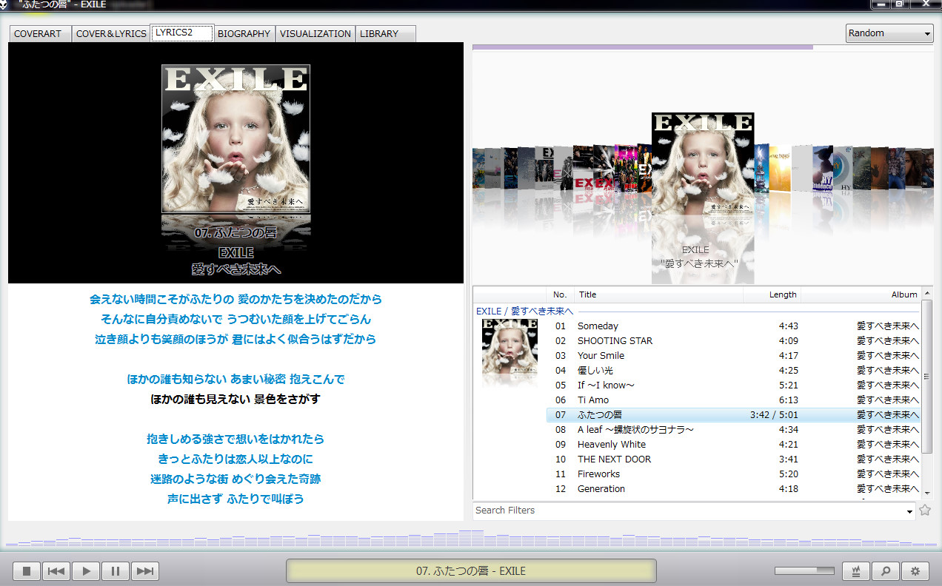Select track 03 Your Smile
The image size is (942, 586).
point(734,356)
